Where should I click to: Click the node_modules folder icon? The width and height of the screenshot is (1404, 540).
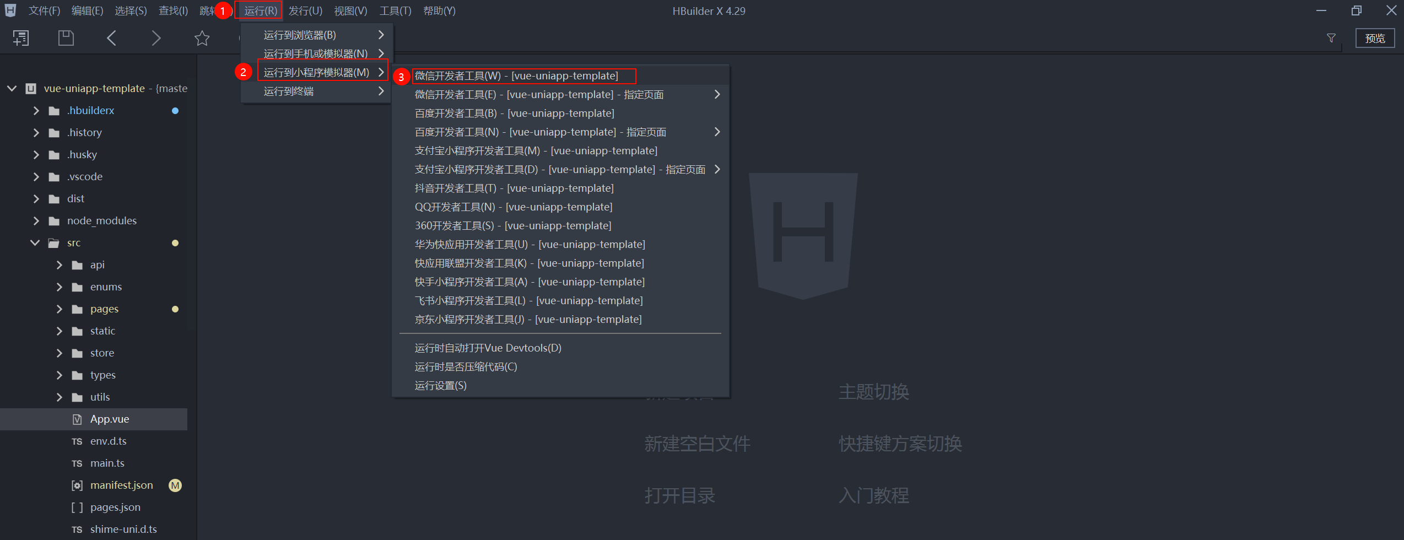pos(54,221)
